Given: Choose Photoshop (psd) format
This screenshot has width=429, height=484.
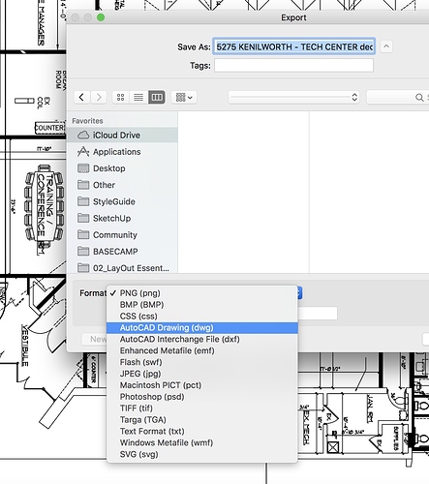Looking at the screenshot, I should (x=201, y=397).
